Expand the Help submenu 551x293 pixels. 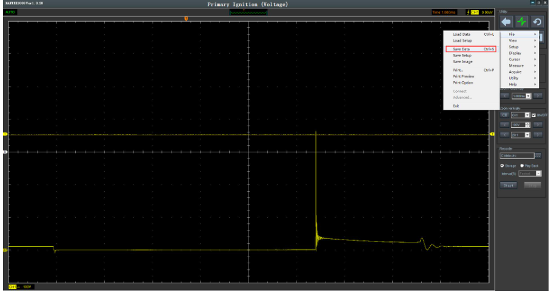519,84
